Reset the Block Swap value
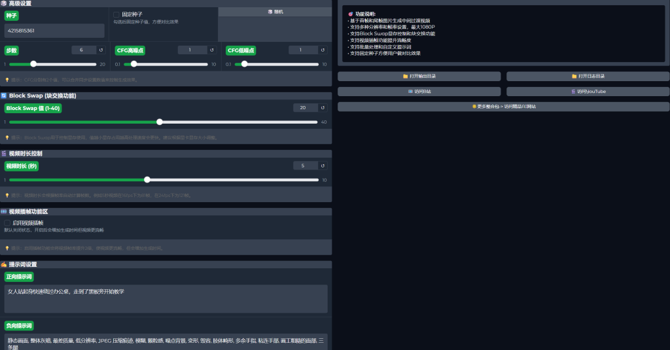This screenshot has height=350, width=670. point(323,108)
